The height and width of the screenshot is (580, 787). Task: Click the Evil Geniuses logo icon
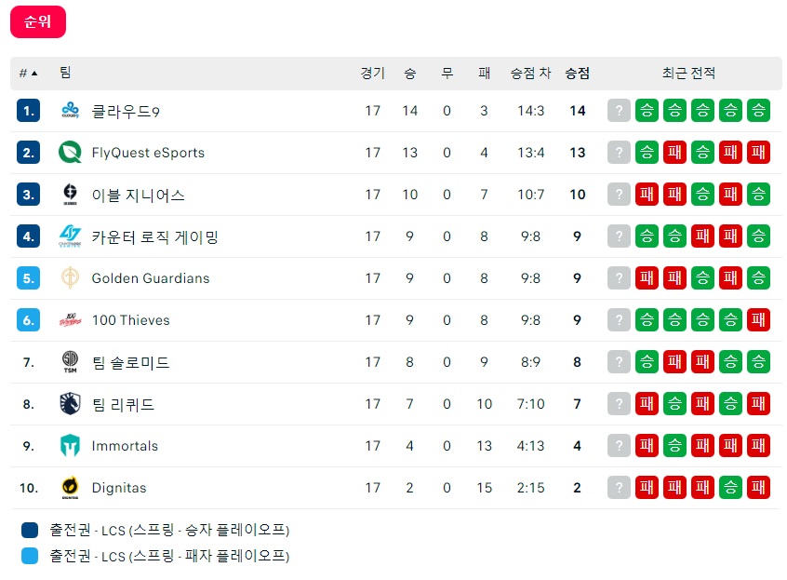tap(71, 195)
